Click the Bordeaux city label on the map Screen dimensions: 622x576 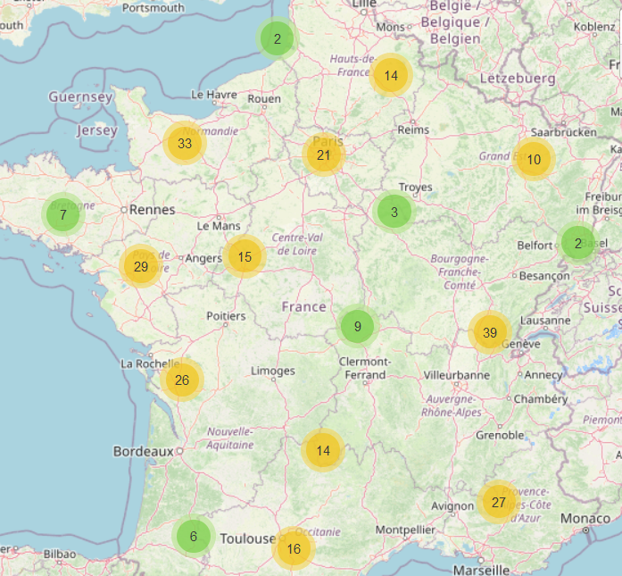143,452
